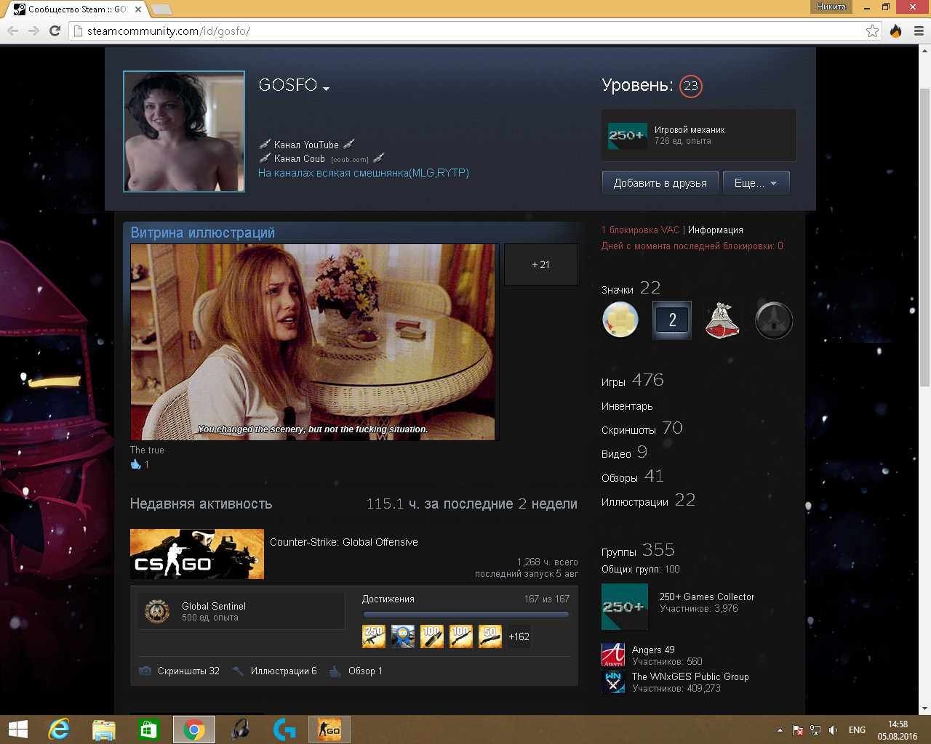The height and width of the screenshot is (744, 931).
Task: Reload the Steam profile page
Action: [55, 31]
